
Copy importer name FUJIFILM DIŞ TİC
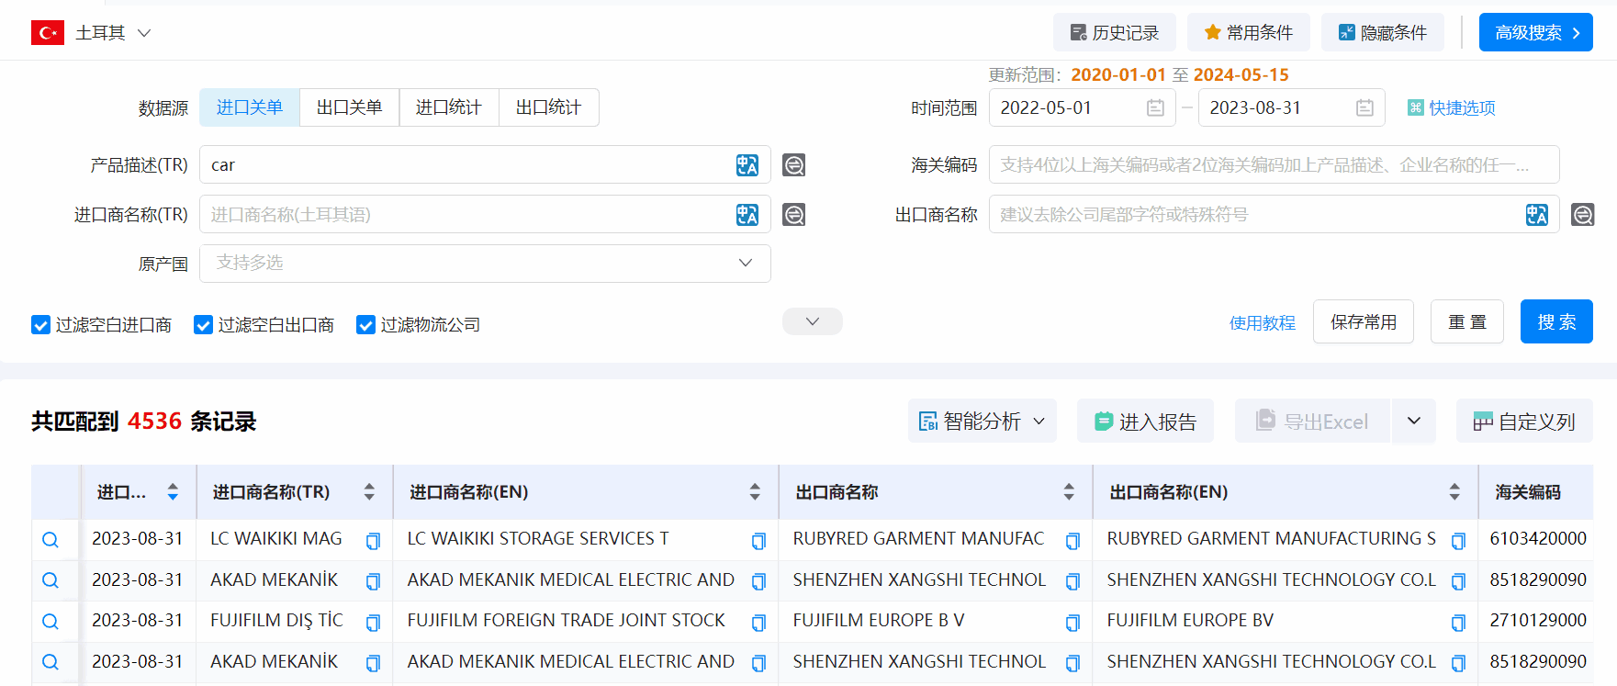(373, 623)
